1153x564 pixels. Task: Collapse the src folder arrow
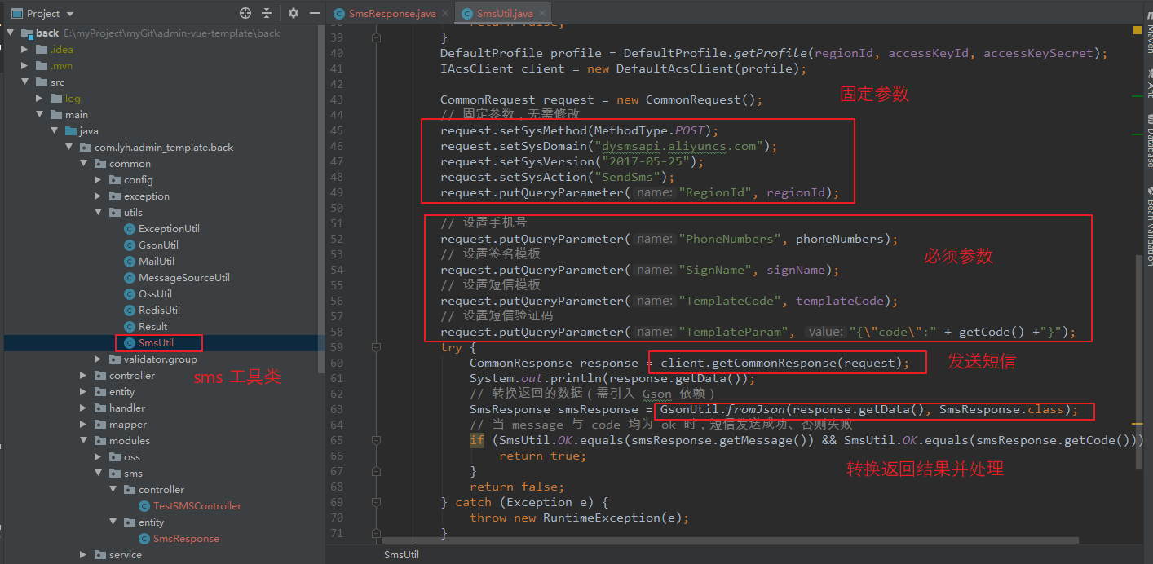pos(24,82)
